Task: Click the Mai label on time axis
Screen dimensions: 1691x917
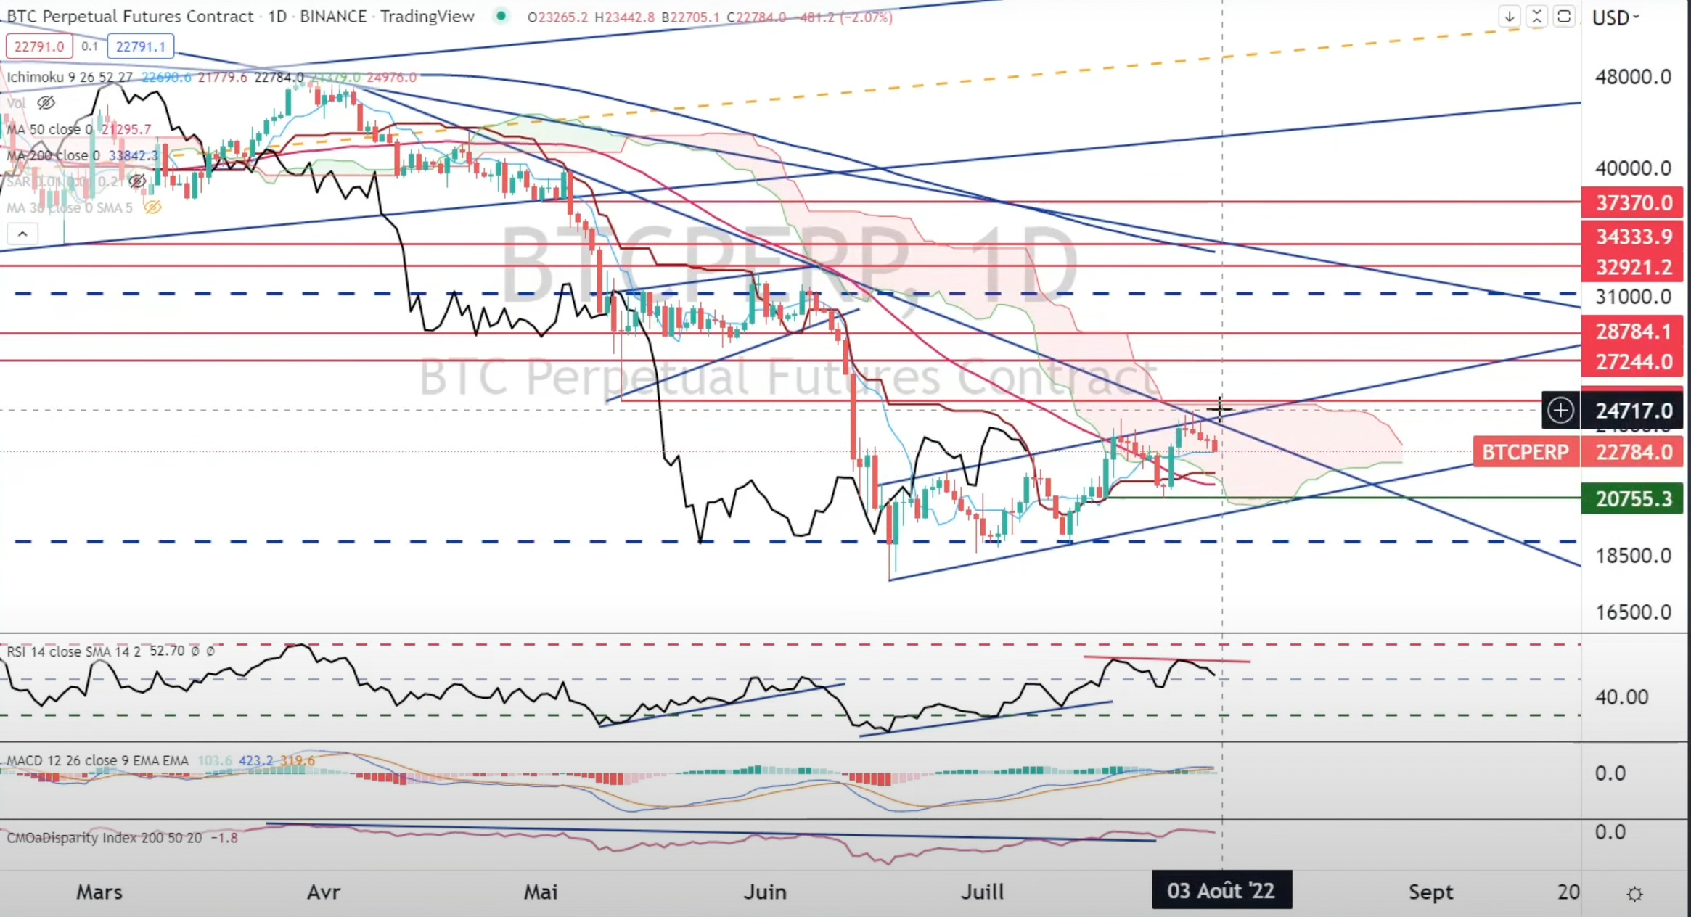Action: [541, 892]
